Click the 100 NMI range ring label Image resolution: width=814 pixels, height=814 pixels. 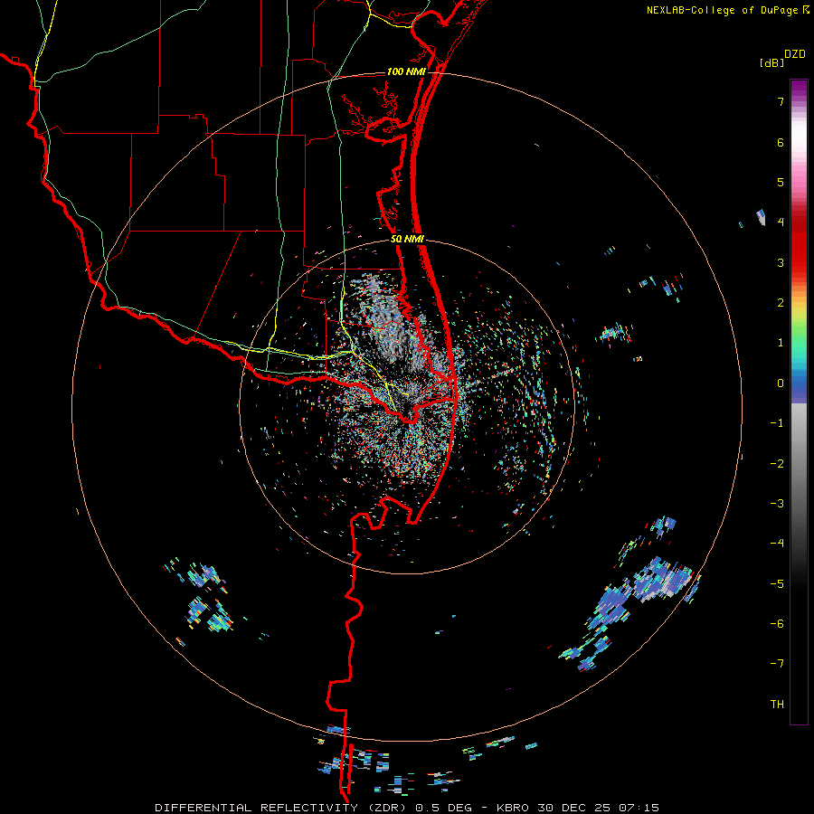pos(406,71)
